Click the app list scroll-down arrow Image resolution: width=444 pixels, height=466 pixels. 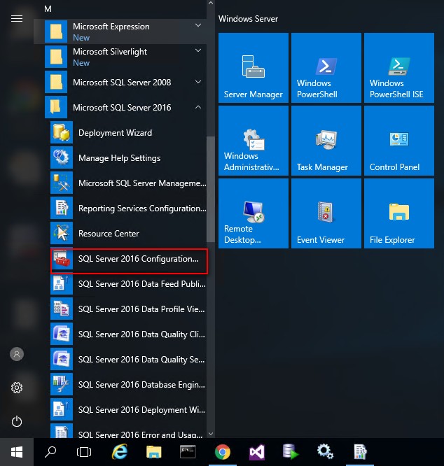[x=211, y=434]
